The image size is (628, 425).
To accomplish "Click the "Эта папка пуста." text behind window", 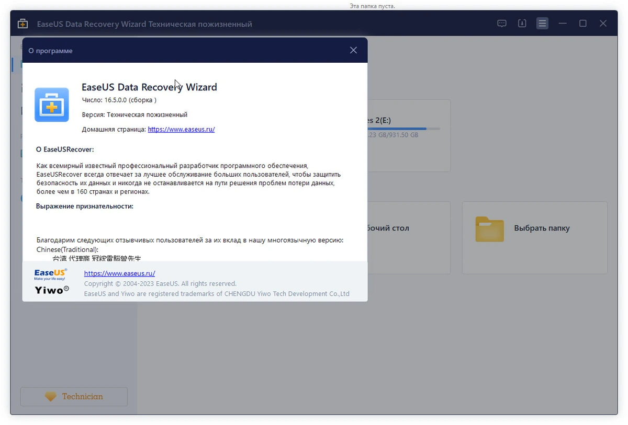I will click(372, 6).
